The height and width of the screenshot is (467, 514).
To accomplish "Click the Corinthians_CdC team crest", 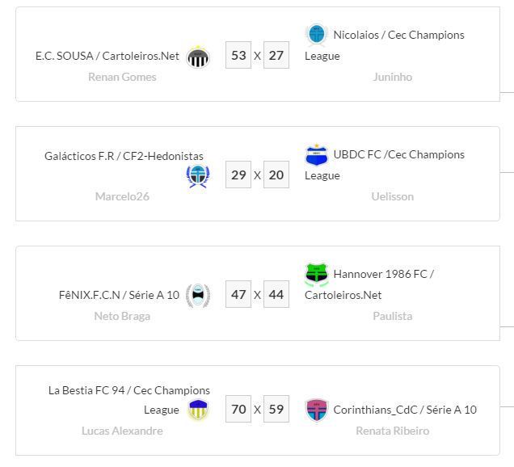I will pos(316,410).
